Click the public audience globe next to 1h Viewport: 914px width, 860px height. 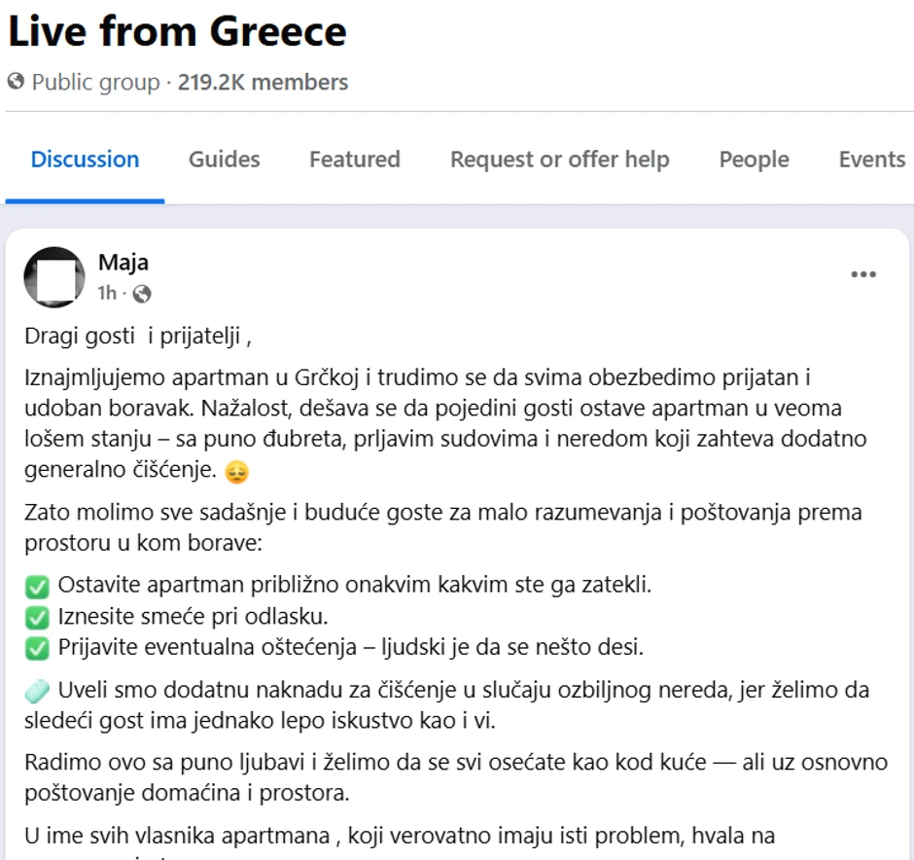(x=142, y=293)
